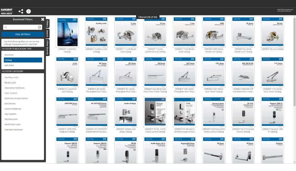Switch to the Search side tab
The width and height of the screenshot is (296, 171).
point(47,33)
